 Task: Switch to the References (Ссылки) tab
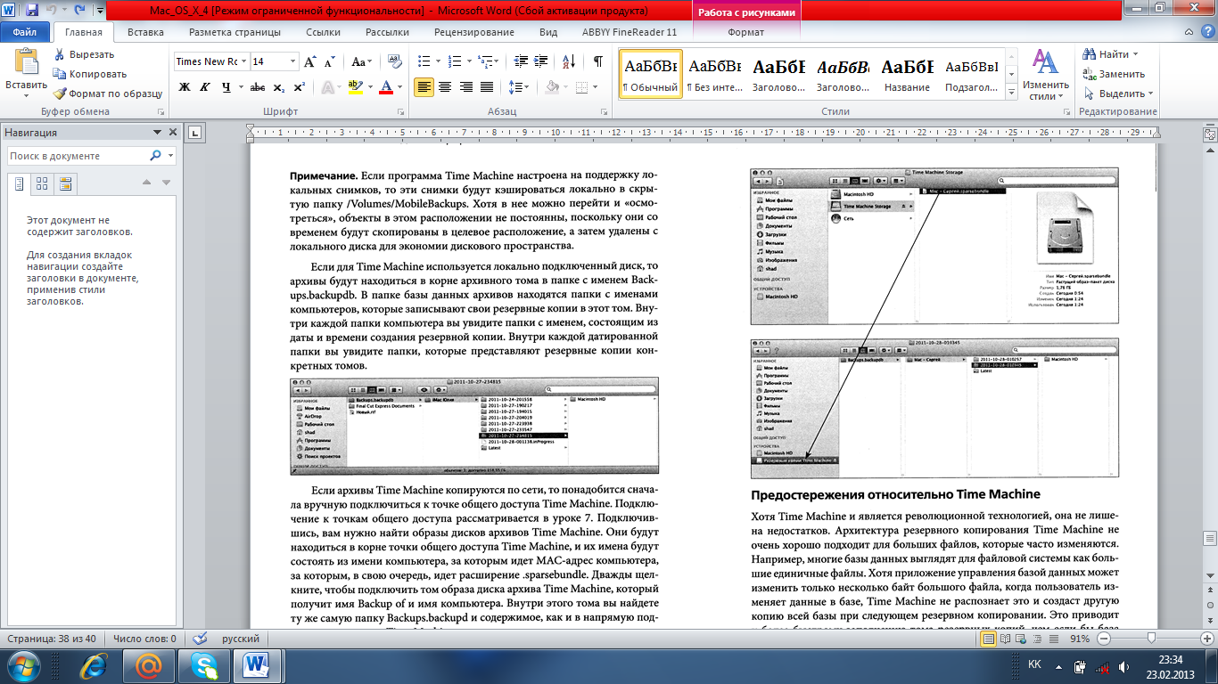click(323, 32)
